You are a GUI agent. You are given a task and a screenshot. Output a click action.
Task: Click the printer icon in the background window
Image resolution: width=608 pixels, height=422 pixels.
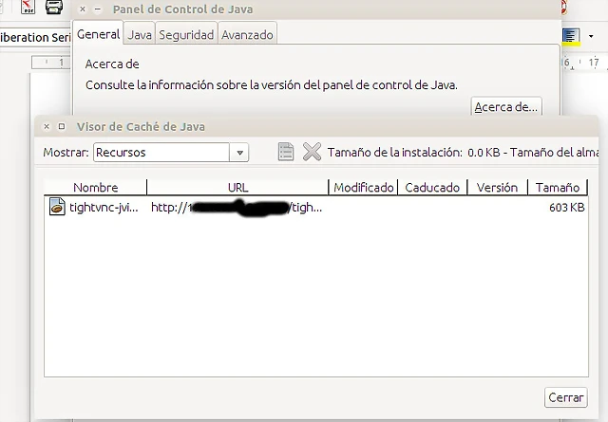click(x=54, y=7)
